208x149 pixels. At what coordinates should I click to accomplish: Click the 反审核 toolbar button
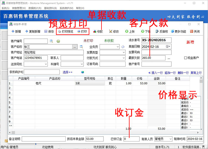point(162,31)
